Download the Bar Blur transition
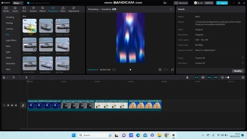 point(67,68)
